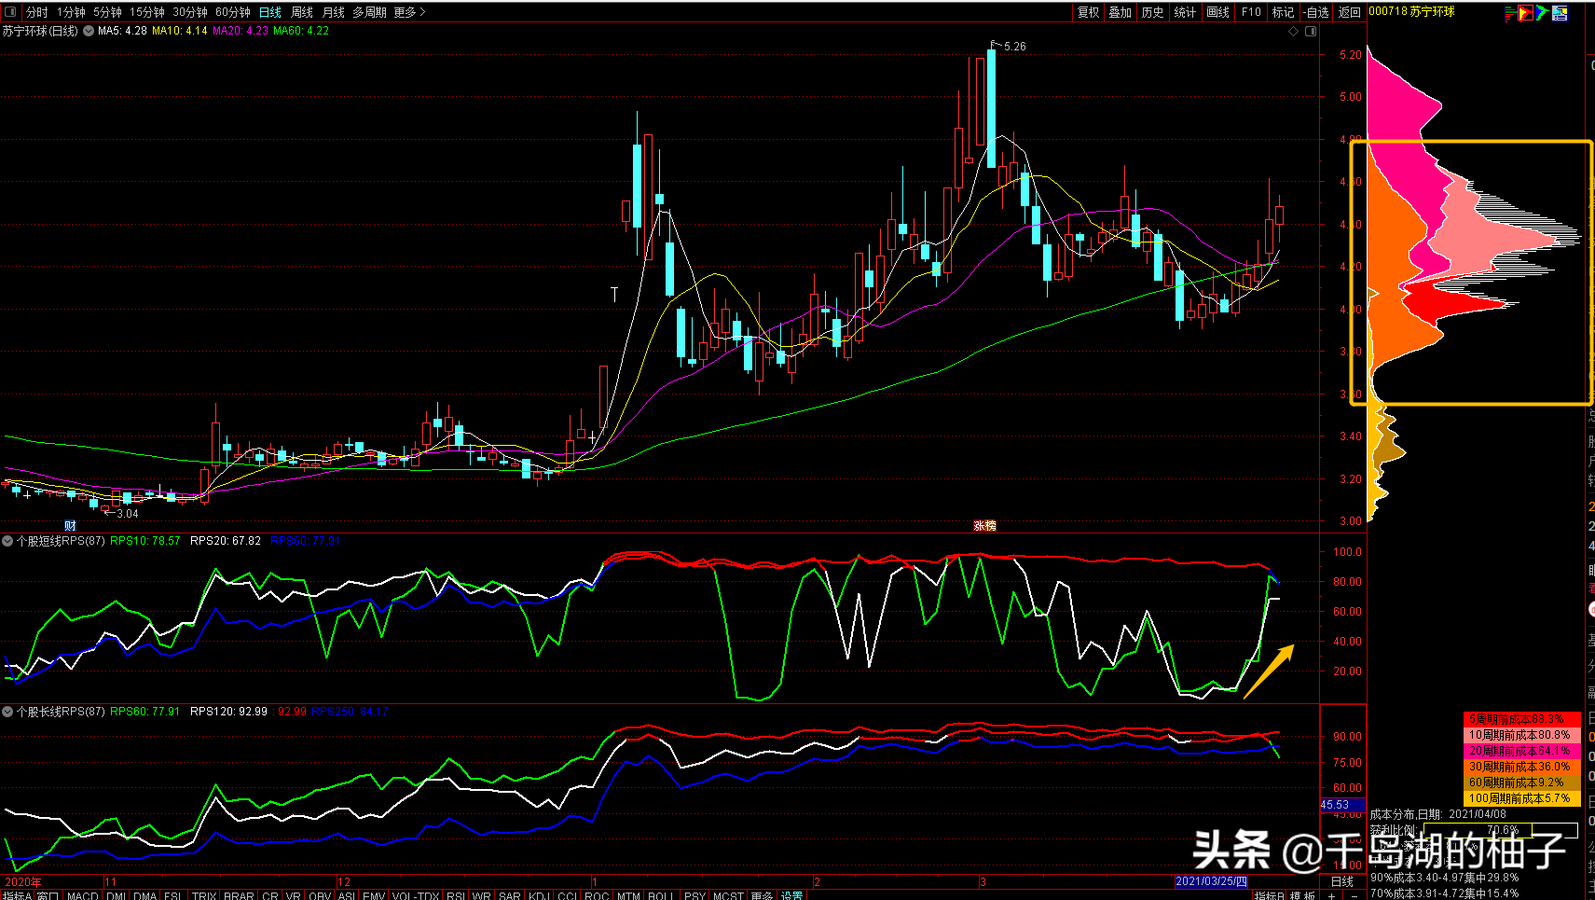Expand the 个股长线RPS indicator dropdown

pos(7,712)
